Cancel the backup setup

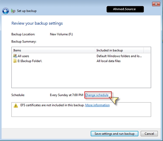149,134
